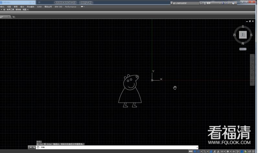The image size is (259, 153).
Task: Toggle snap mode in status bar
Action: pos(198,151)
